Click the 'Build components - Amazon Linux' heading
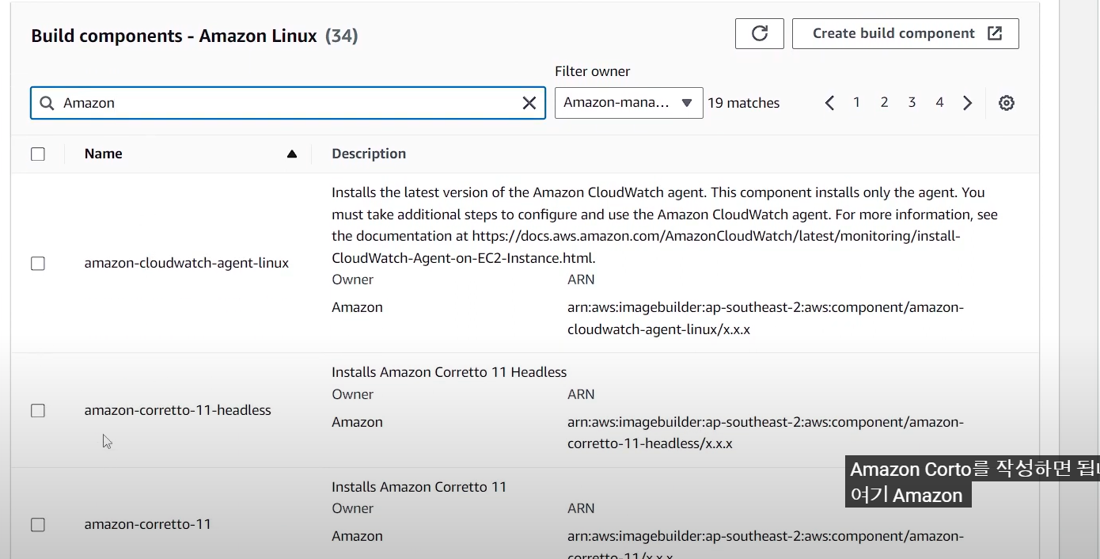1100x559 pixels. [x=174, y=36]
